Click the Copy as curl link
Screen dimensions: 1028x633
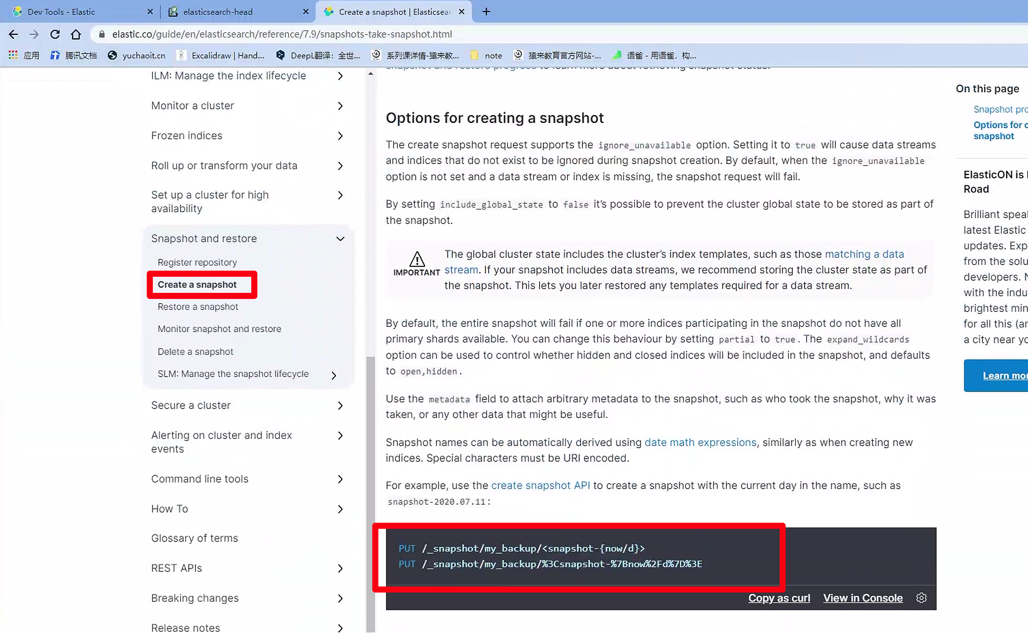[x=779, y=598]
